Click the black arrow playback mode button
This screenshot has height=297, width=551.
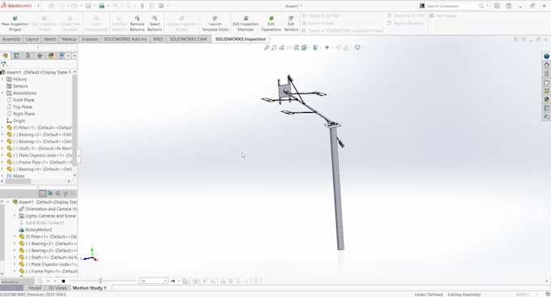click(173, 281)
